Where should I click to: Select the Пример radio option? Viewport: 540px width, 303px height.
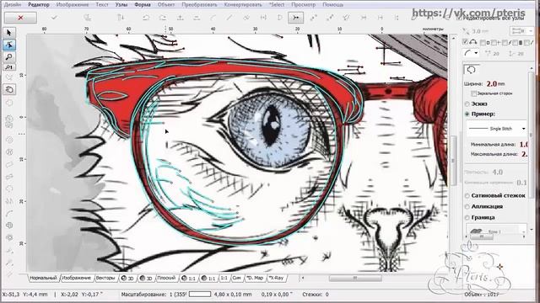[467, 114]
